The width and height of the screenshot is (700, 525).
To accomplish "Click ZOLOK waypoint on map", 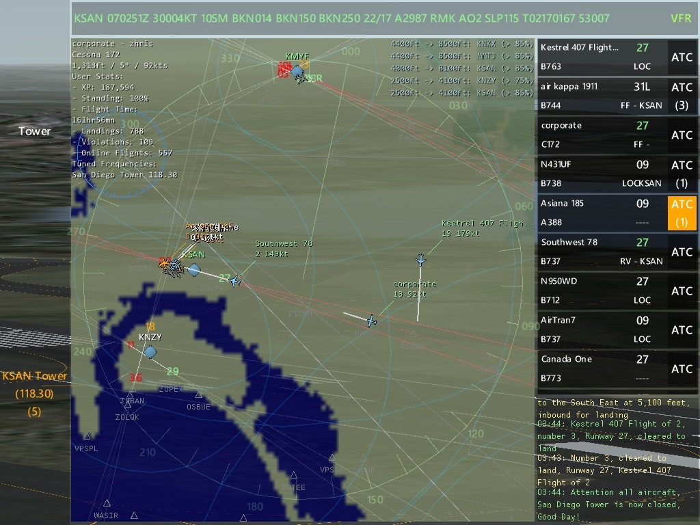I will coord(127,417).
